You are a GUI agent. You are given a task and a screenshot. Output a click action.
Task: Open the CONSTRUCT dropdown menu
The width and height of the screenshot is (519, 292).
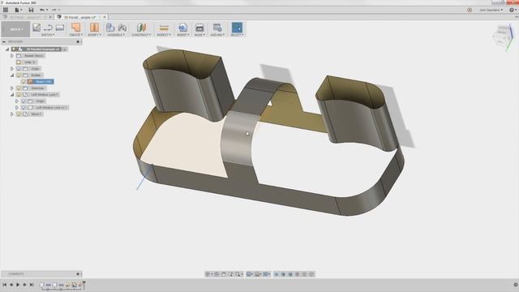pyautogui.click(x=141, y=35)
